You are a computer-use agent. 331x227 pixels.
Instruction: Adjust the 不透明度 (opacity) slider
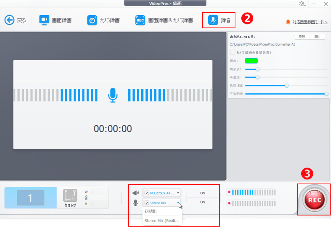tap(327, 94)
